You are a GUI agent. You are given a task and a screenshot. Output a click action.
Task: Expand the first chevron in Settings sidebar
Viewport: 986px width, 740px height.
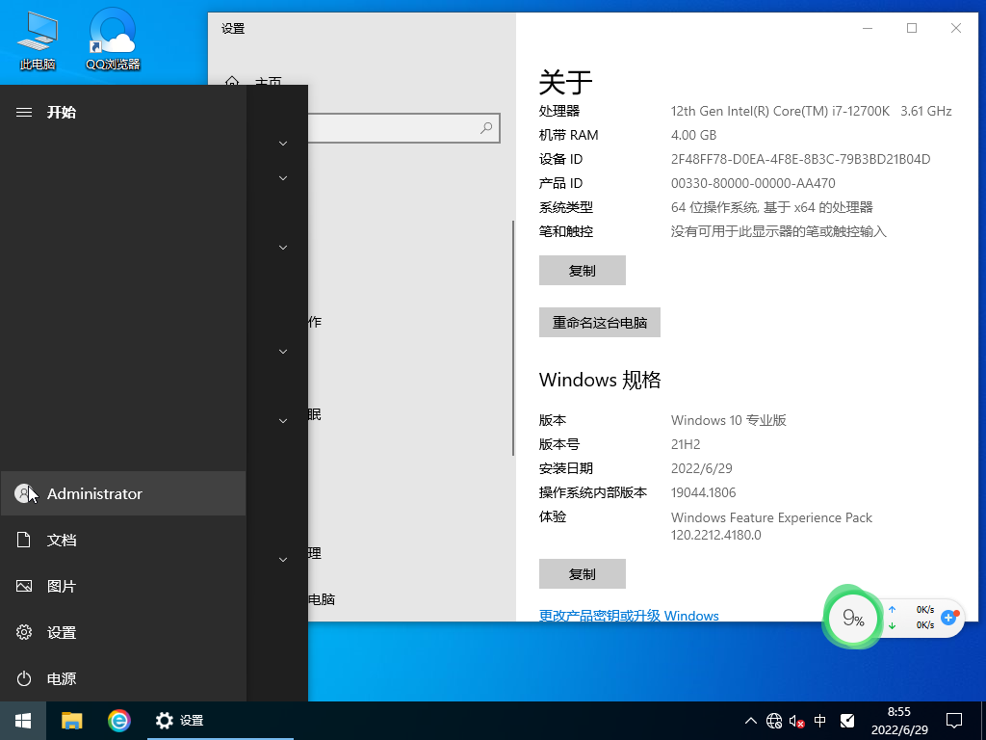point(281,143)
